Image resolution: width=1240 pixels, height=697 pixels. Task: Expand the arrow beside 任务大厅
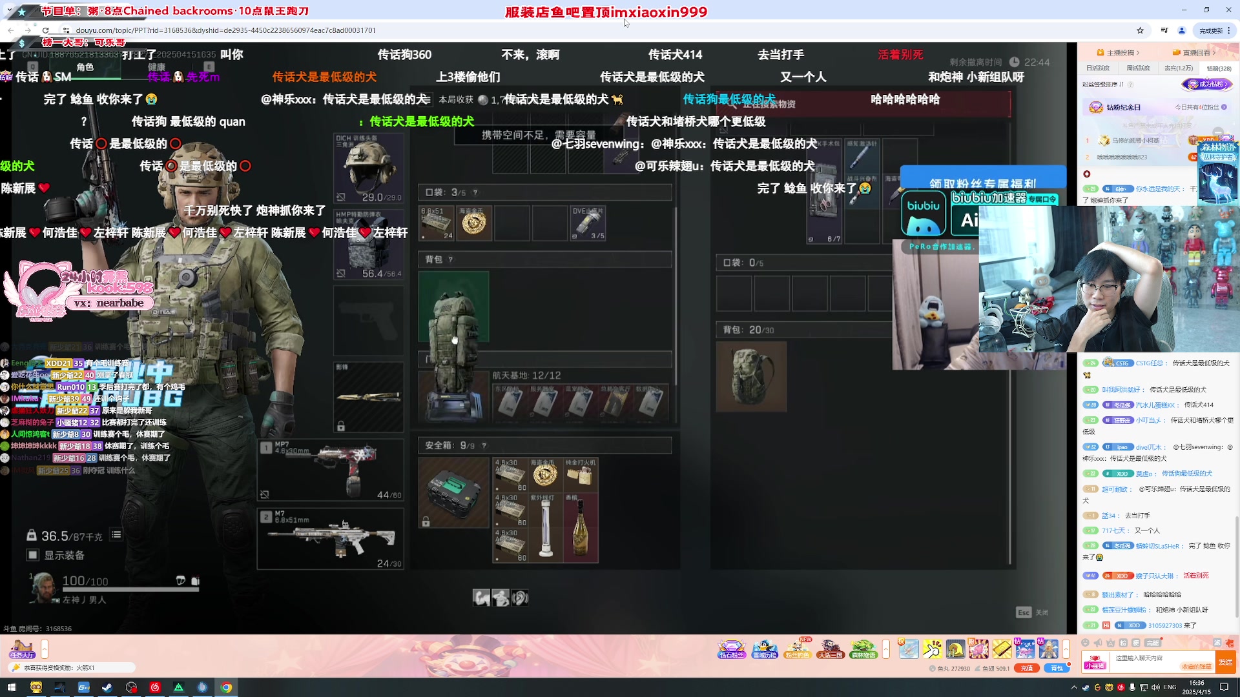45,649
